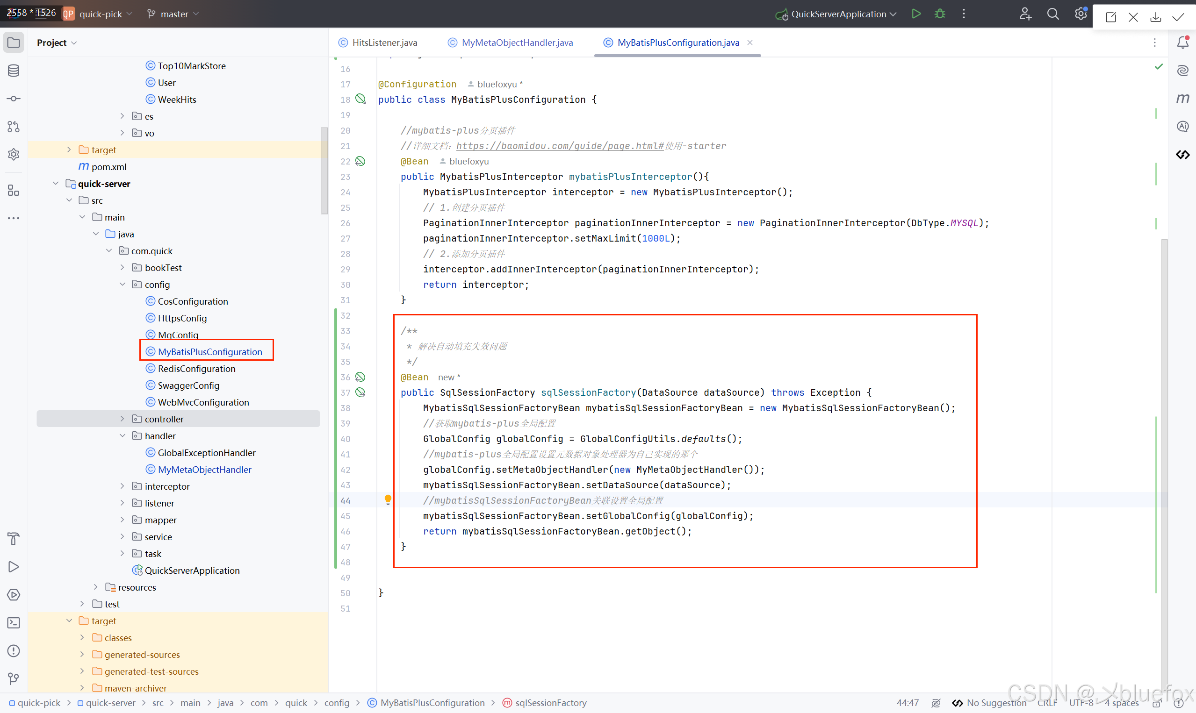The height and width of the screenshot is (713, 1196).
Task: Click the gutter icon next to line 37
Action: coord(360,392)
